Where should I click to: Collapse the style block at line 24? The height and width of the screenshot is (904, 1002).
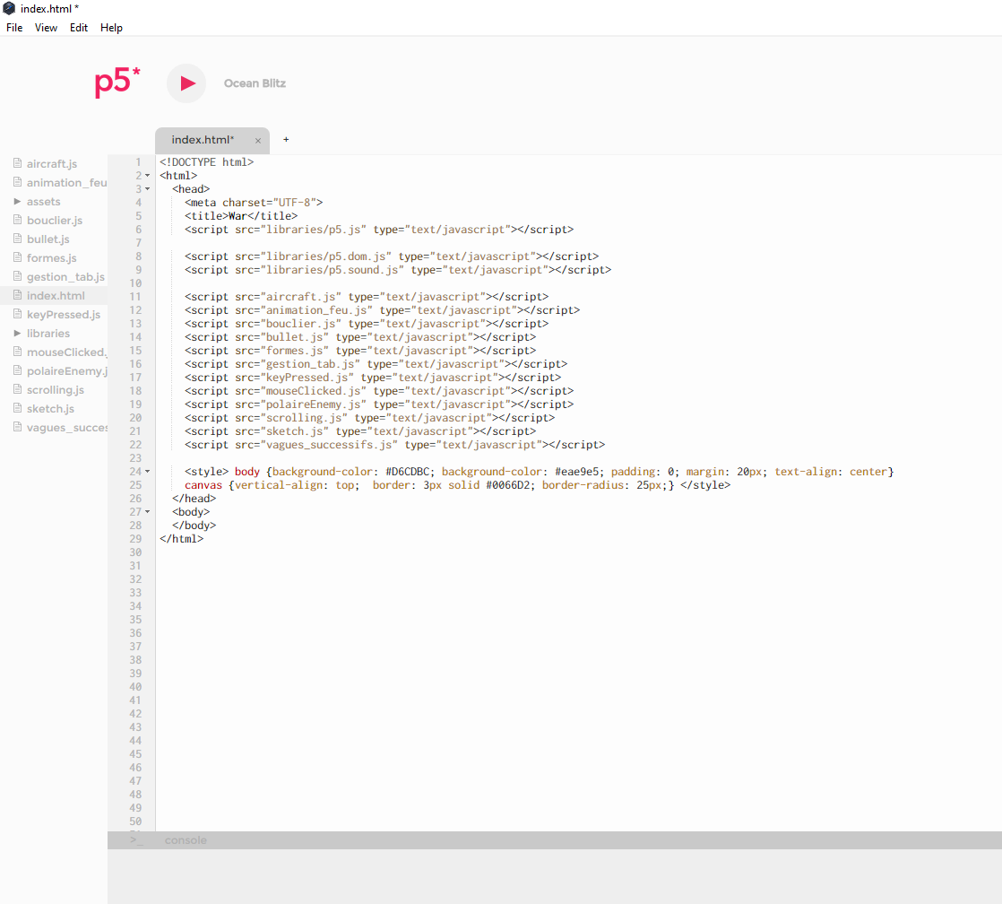pyautogui.click(x=148, y=472)
